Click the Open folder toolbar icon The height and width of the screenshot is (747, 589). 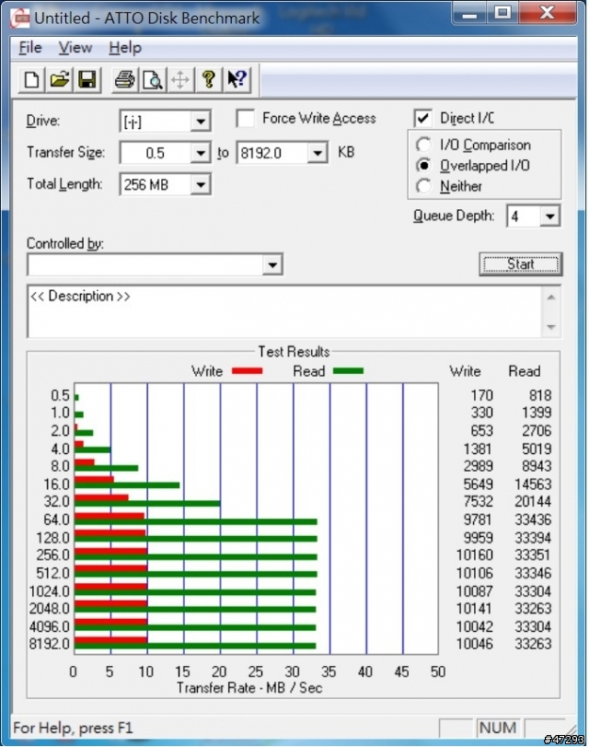[x=59, y=79]
